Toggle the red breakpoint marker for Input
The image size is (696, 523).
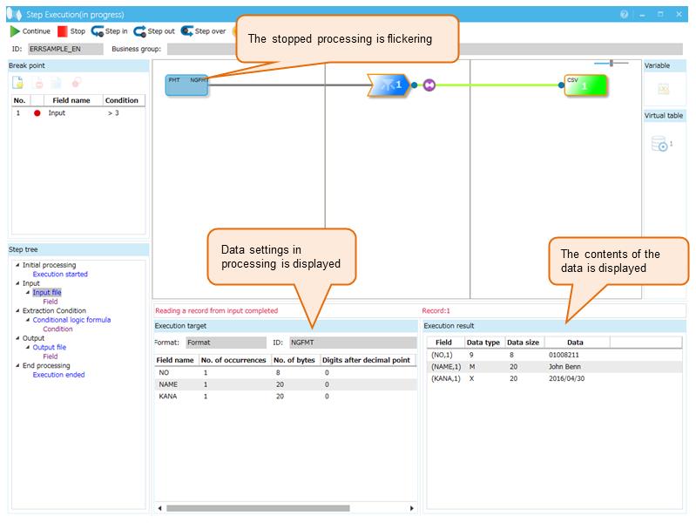pos(37,113)
